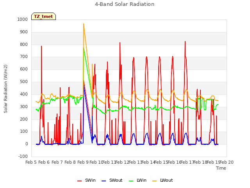Click the Feb 9 x-axis tick label
This screenshot has height=188, width=250.
(83, 162)
